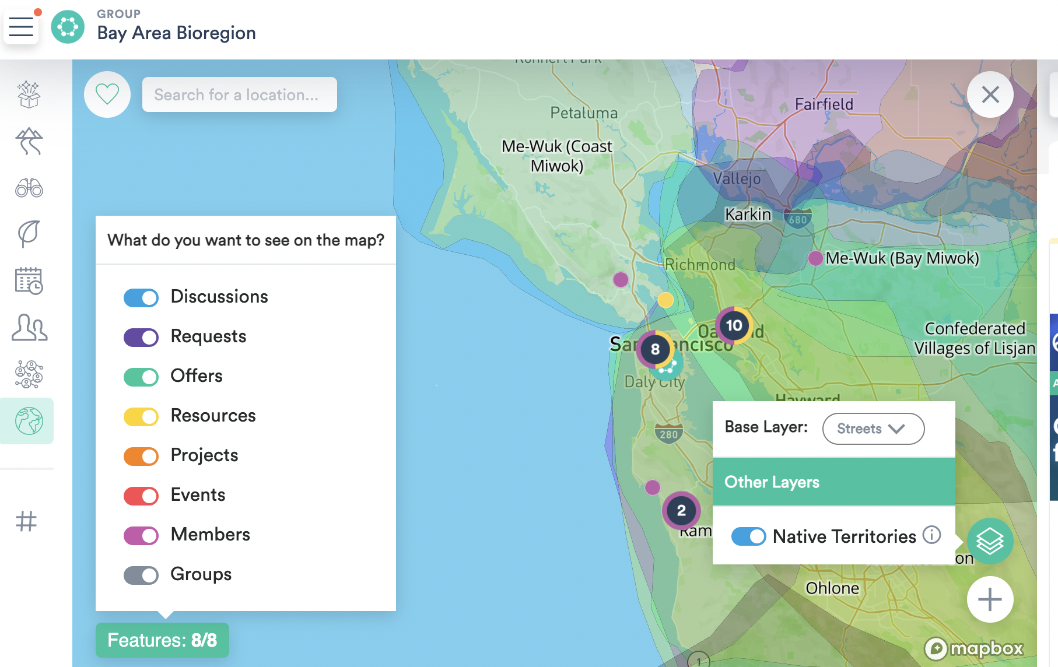Open the hashtag Topics sidebar icon
This screenshot has height=667, width=1058.
tap(26, 521)
